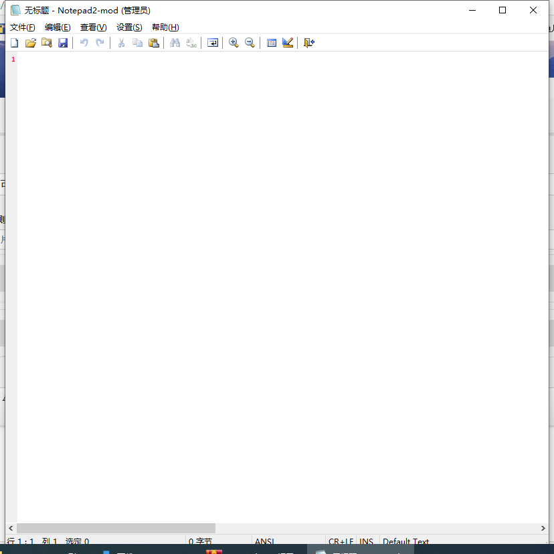Click the Undo arrow icon
554x554 pixels.
click(x=84, y=42)
